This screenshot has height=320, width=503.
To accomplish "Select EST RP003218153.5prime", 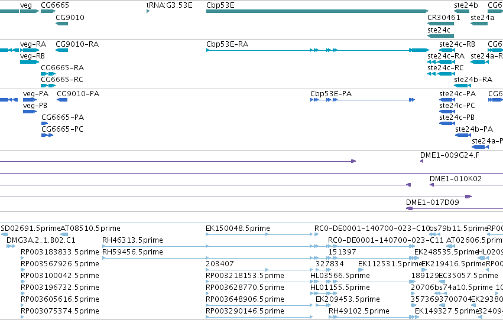I will (245, 276).
